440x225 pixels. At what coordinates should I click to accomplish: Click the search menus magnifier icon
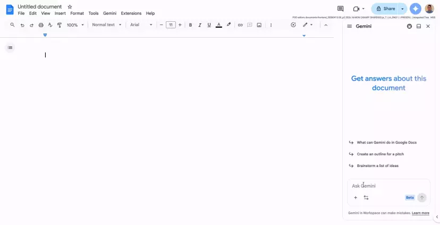click(12, 25)
